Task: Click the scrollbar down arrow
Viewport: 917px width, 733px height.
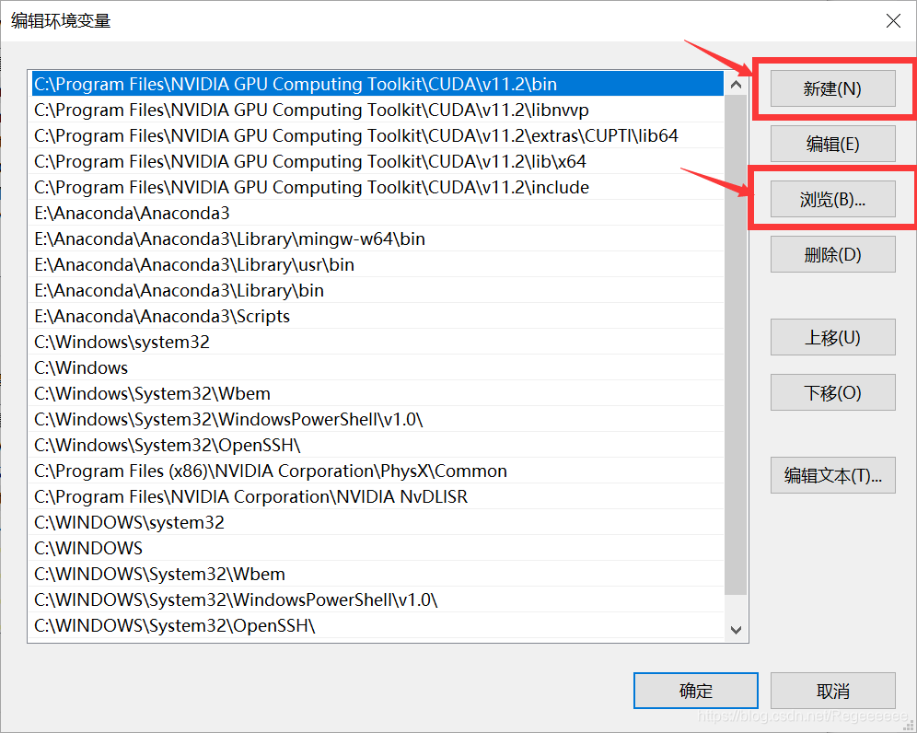Action: click(737, 630)
